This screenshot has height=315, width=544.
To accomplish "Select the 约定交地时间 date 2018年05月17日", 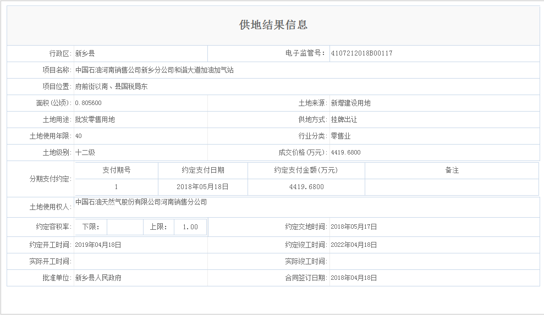I will [354, 227].
